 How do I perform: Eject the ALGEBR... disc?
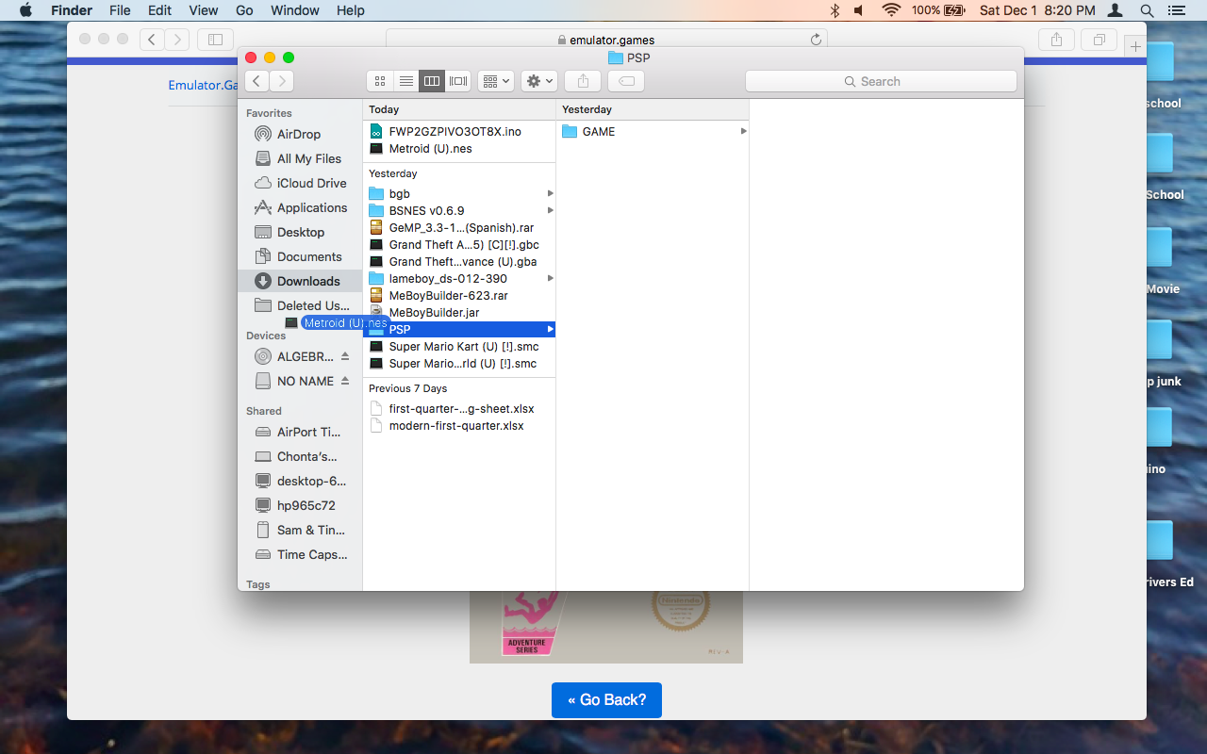click(x=345, y=356)
